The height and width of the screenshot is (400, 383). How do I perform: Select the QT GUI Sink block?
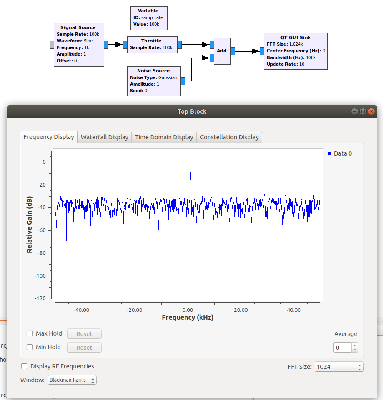[295, 51]
